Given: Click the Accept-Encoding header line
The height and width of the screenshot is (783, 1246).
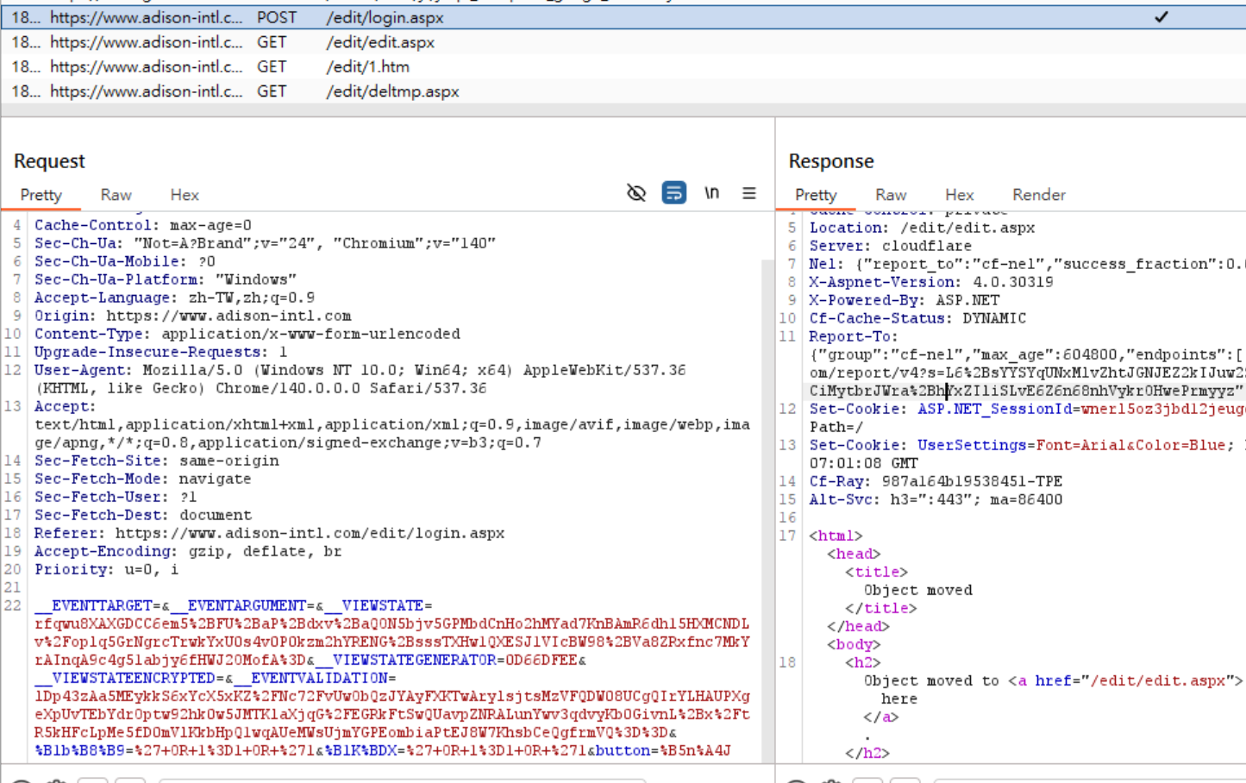Looking at the screenshot, I should point(188,551).
